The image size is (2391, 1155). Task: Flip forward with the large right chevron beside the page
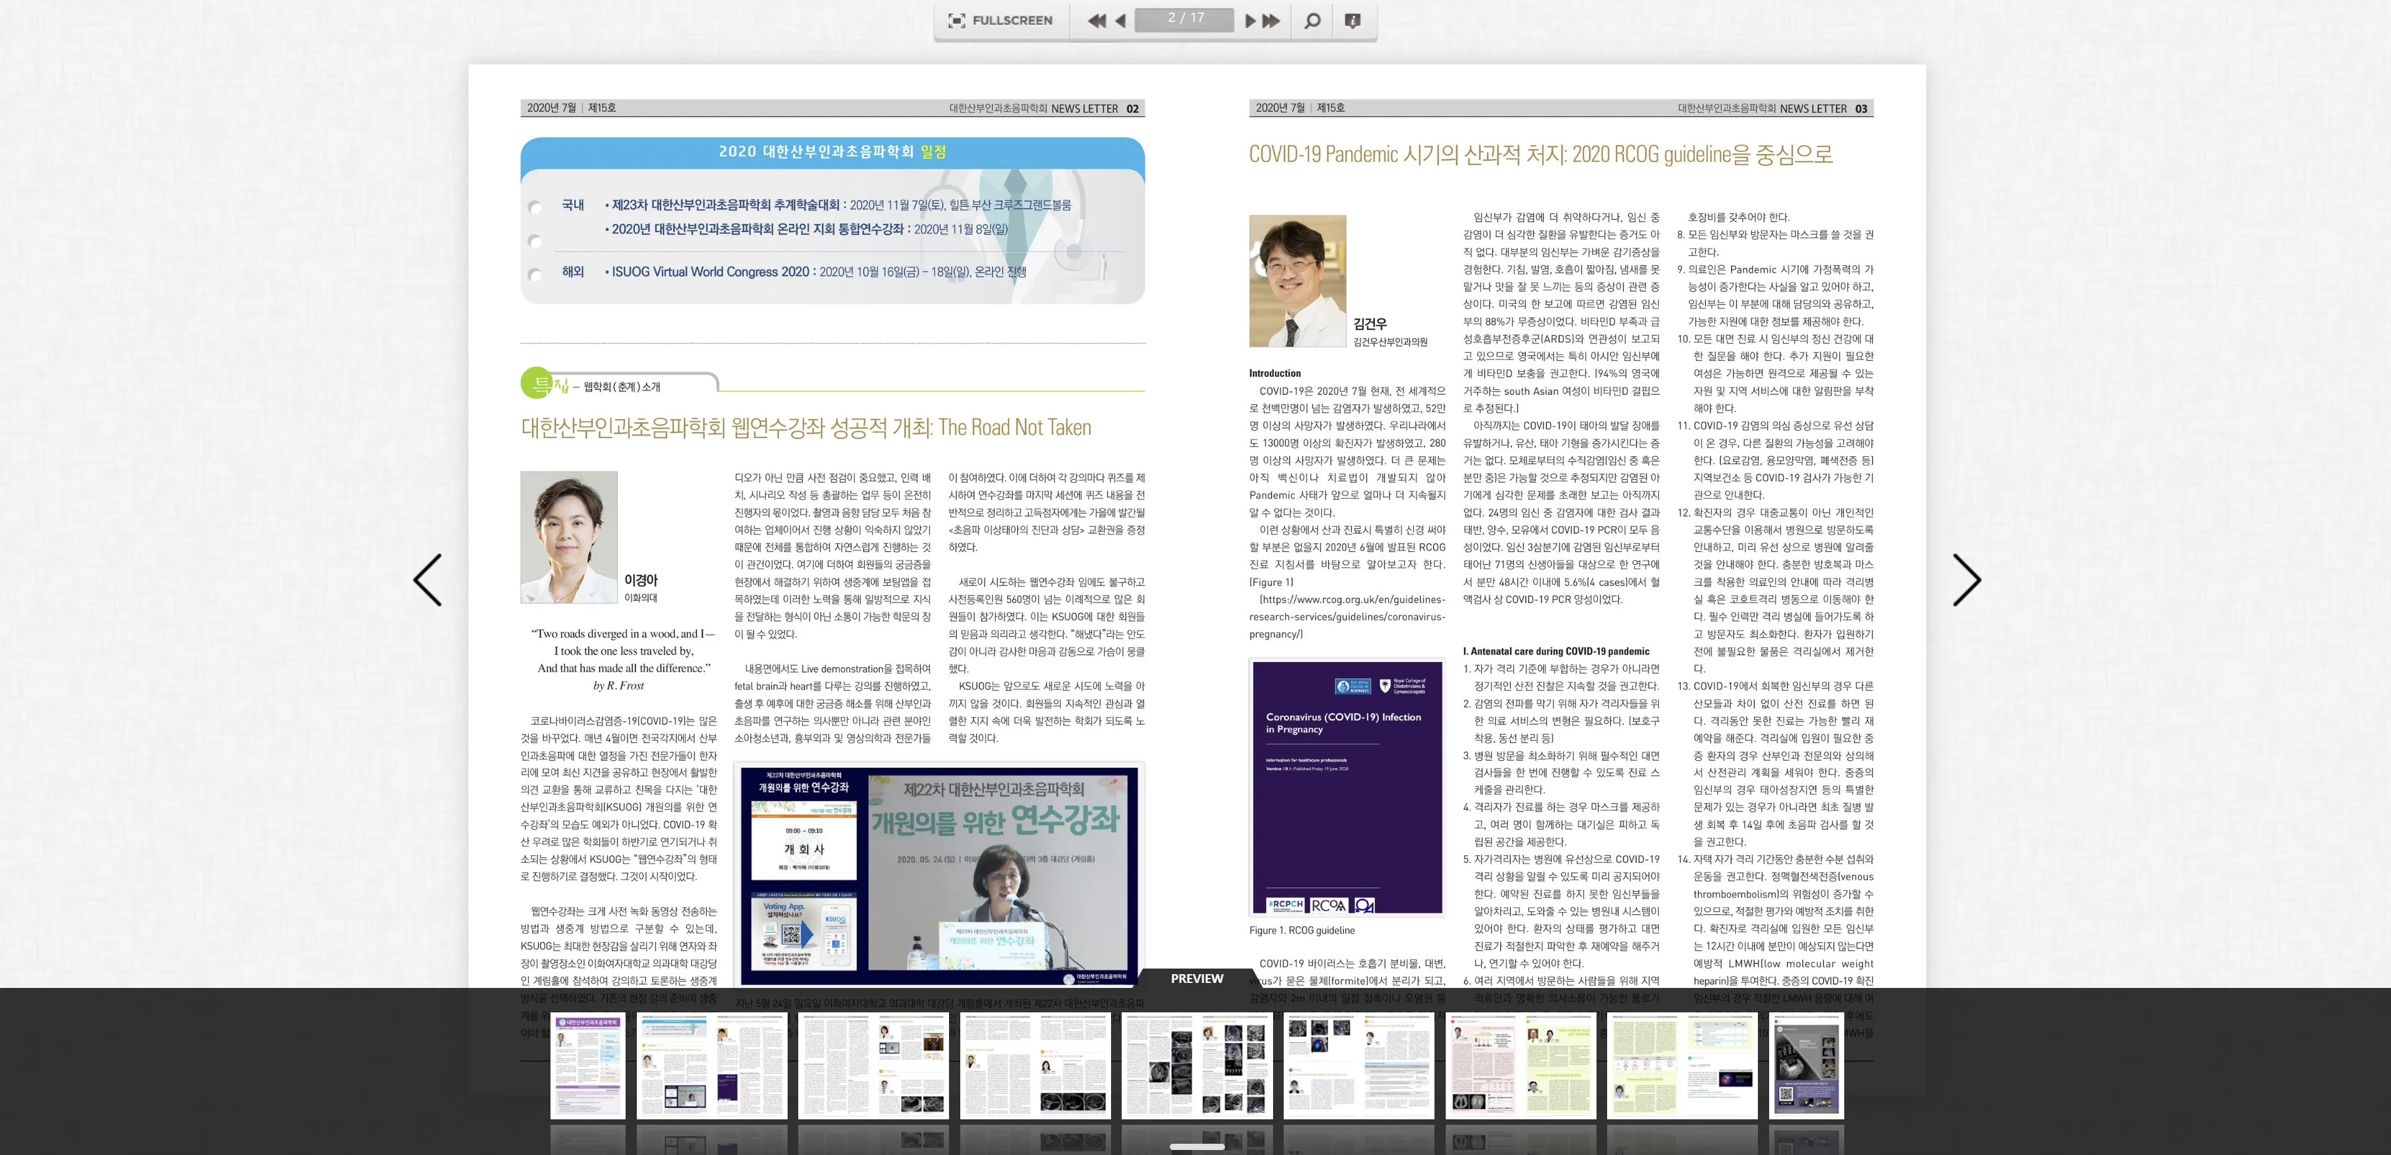(1967, 580)
